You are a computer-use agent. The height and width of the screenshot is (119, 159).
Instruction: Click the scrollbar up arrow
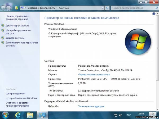[x=157, y=13]
